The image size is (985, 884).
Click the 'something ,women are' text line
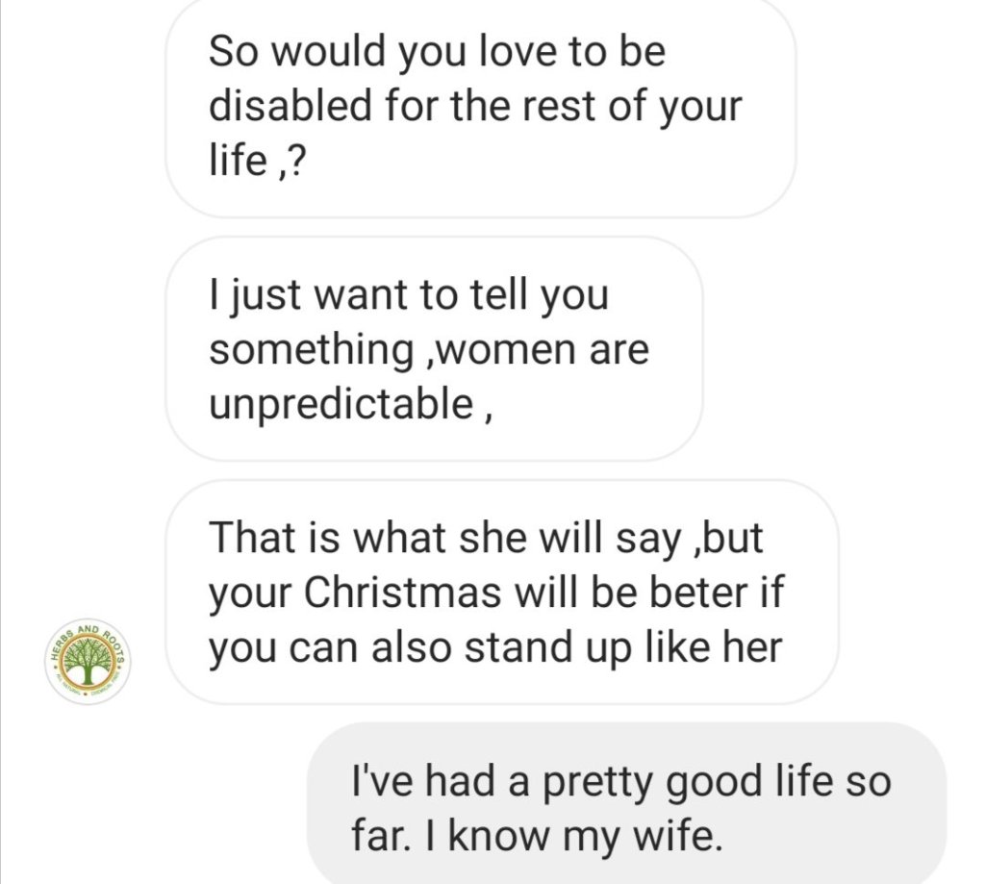coord(429,349)
